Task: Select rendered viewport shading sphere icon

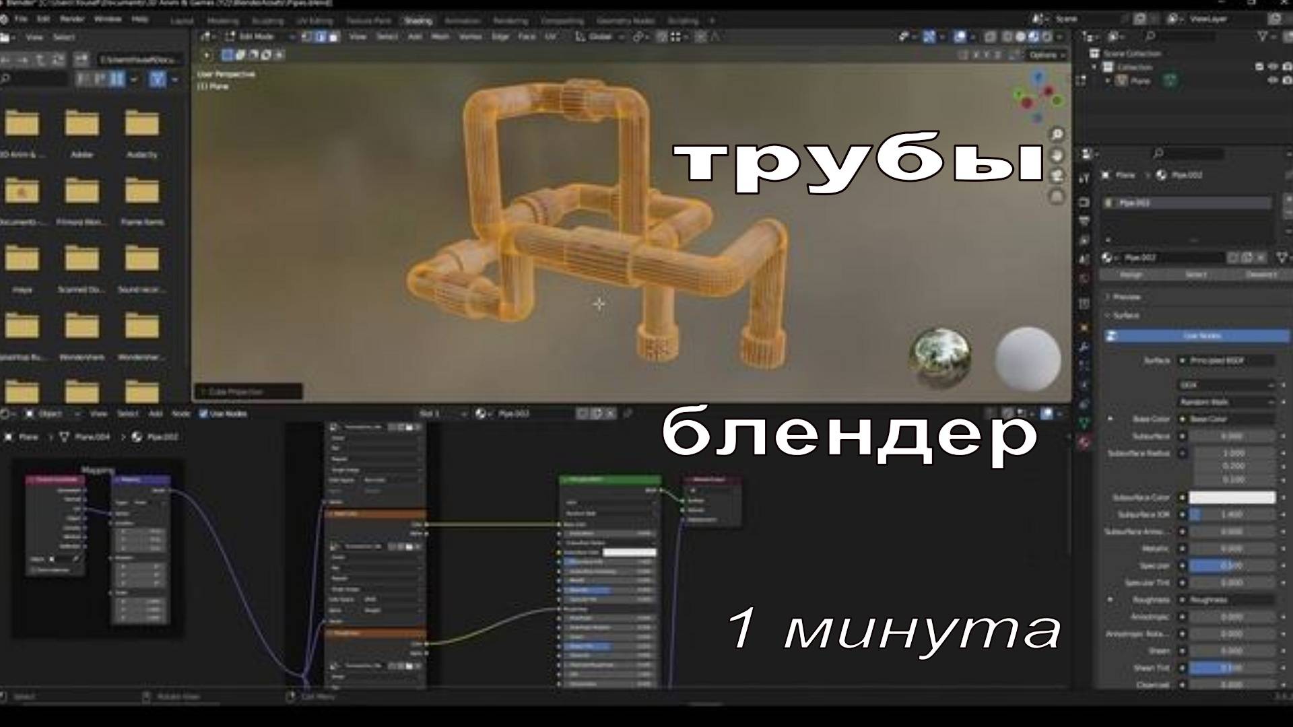Action: pyautogui.click(x=1047, y=37)
